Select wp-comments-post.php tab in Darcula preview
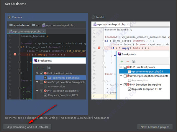Image resolution: width=177 pixels, height=132 pixels. (27, 31)
